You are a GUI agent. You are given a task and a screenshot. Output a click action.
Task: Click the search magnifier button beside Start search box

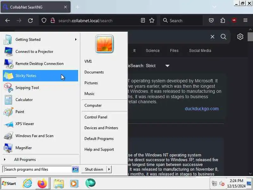pos(75,169)
